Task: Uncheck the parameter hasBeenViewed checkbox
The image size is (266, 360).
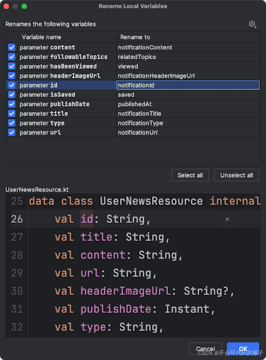Action: [x=12, y=66]
